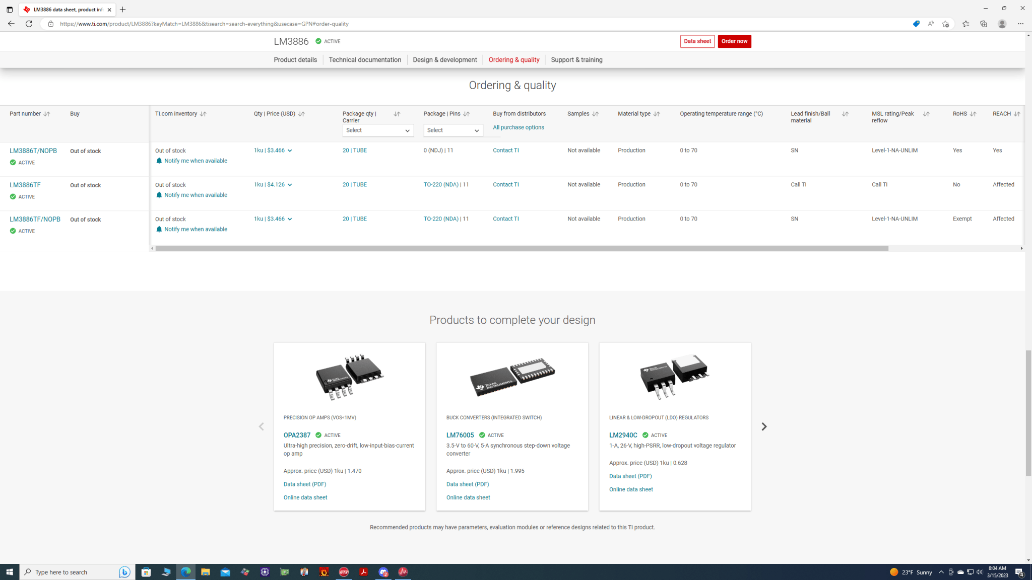Image resolution: width=1032 pixels, height=580 pixels.
Task: Click the Windows search box
Action: pyautogui.click(x=77, y=572)
